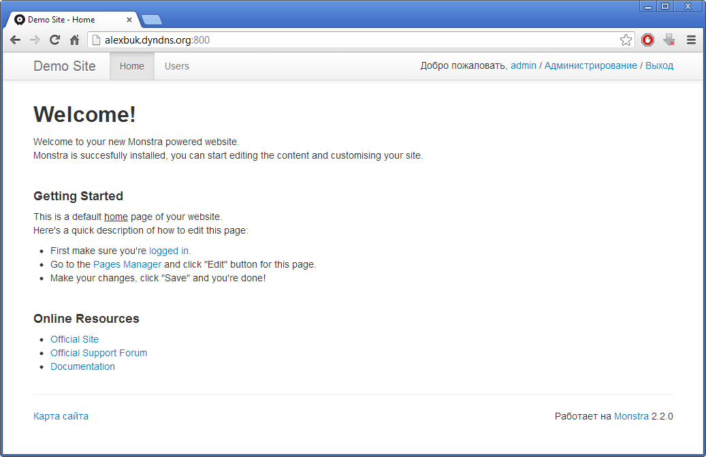Log out using the Выход link
This screenshot has width=706, height=457.
(659, 65)
